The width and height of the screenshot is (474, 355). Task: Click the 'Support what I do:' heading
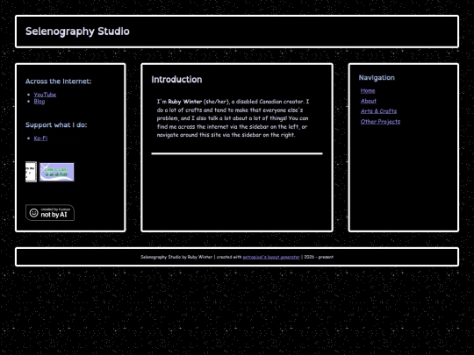pos(56,125)
